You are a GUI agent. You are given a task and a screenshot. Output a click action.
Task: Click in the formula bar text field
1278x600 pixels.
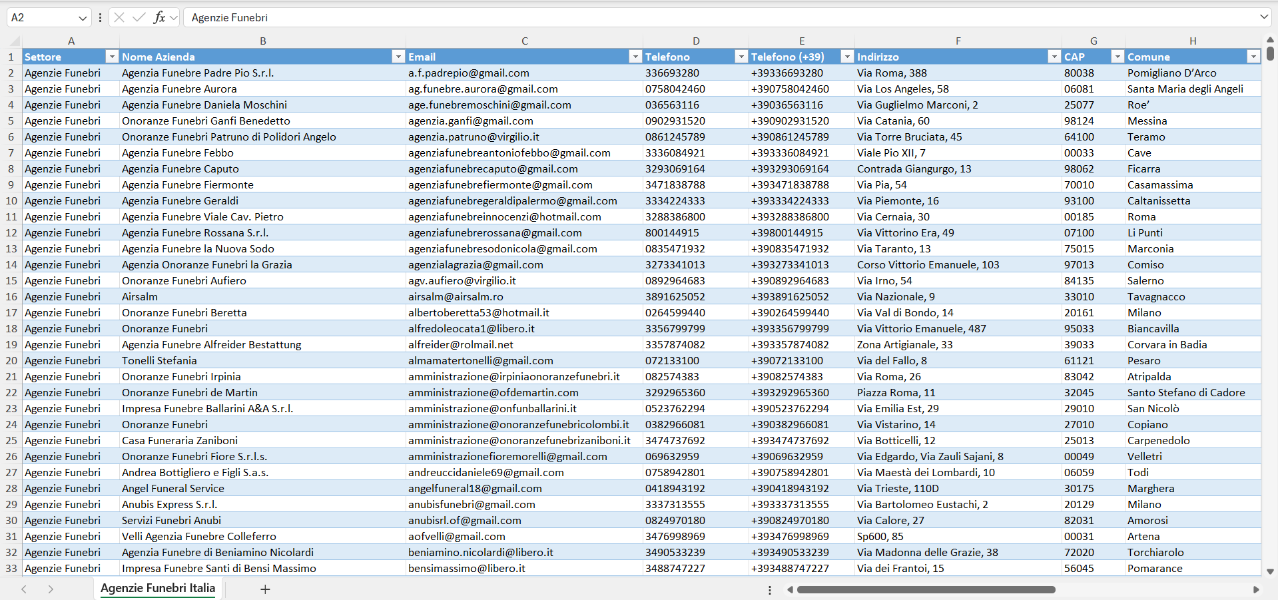point(719,17)
